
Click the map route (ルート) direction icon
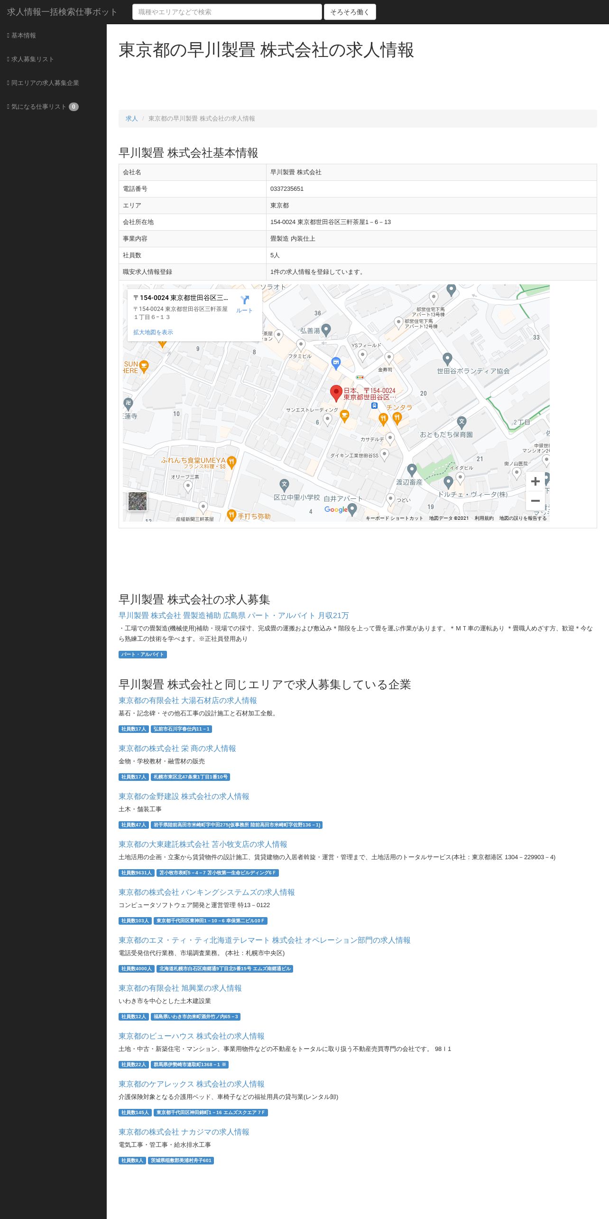pyautogui.click(x=244, y=300)
